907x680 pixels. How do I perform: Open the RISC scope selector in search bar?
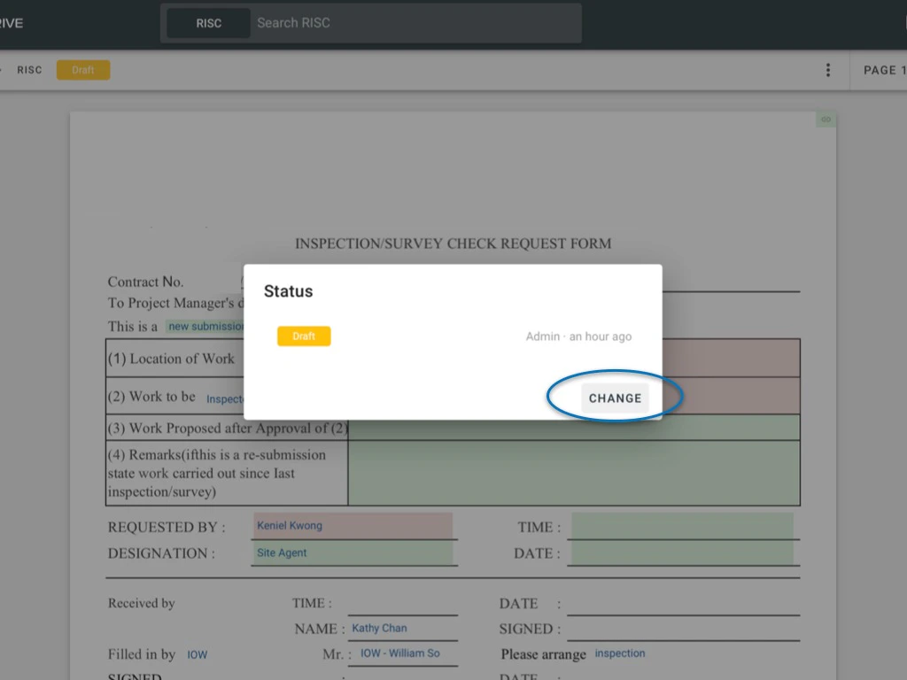(207, 23)
